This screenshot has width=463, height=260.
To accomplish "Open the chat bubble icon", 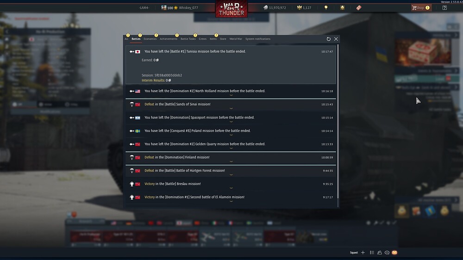I will click(387, 253).
